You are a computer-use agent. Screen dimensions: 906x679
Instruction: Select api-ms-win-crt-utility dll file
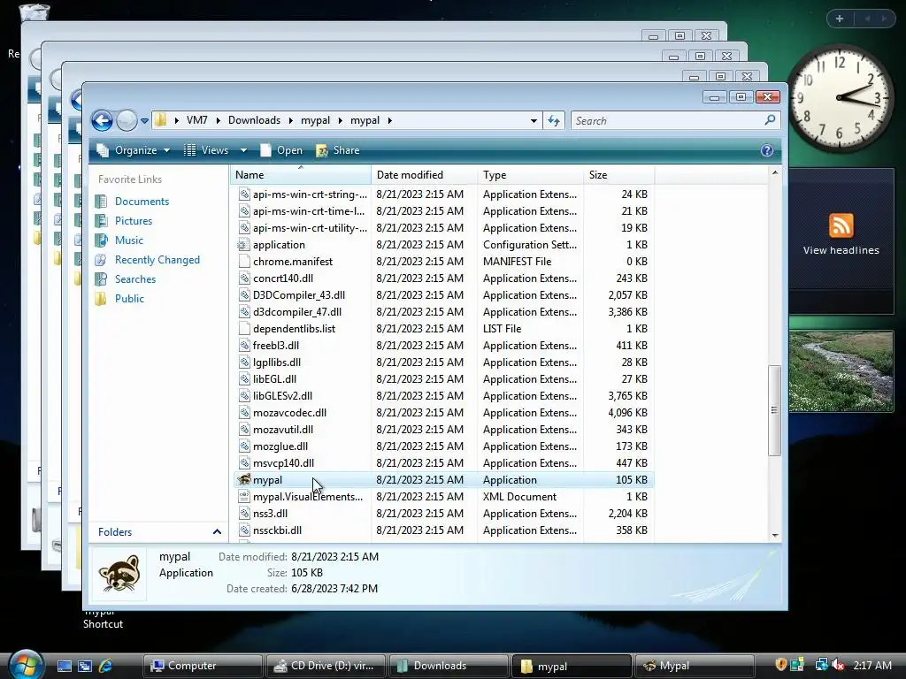point(310,228)
